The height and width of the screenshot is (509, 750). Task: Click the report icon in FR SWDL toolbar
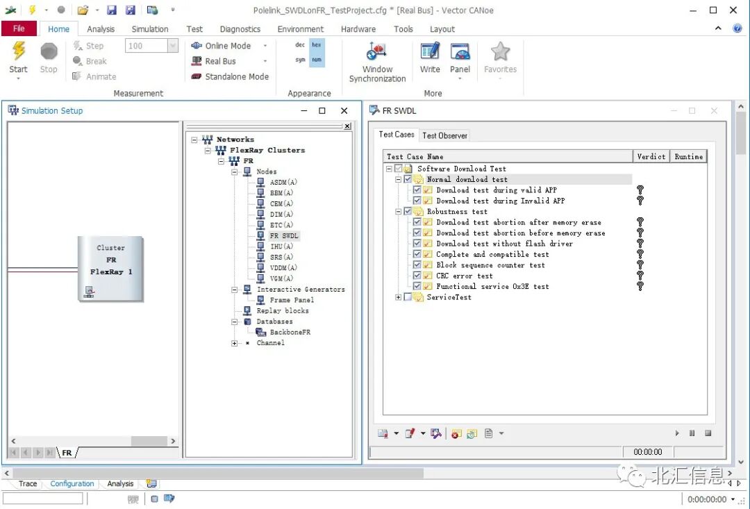(x=383, y=433)
